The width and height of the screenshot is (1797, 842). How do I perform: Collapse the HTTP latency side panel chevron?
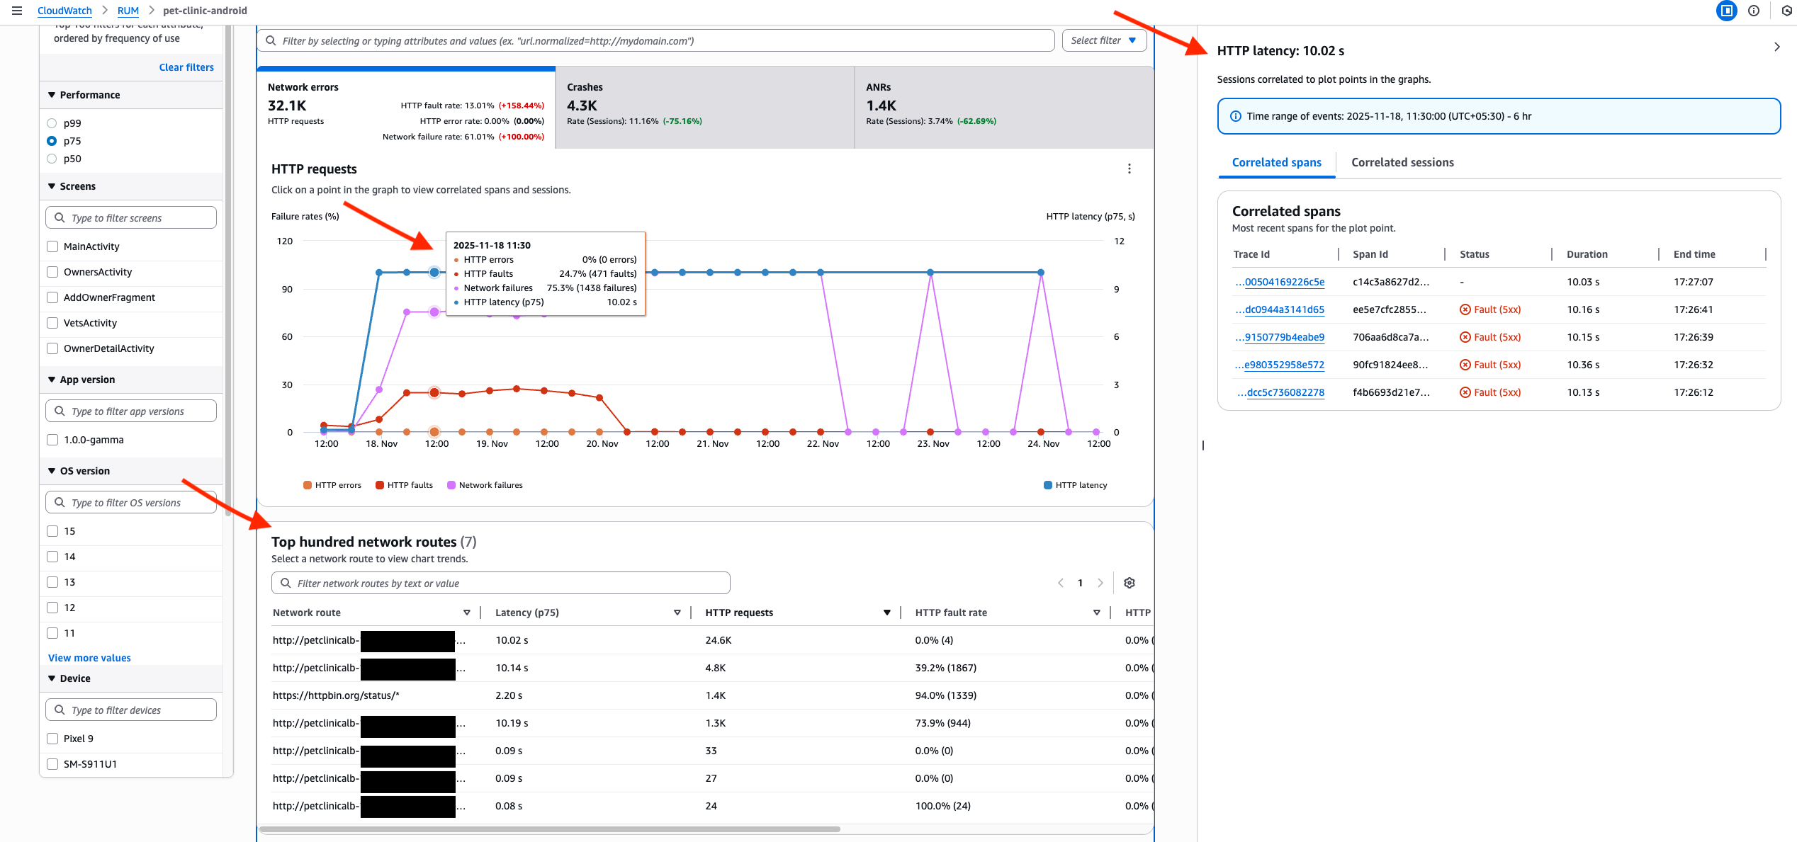1776,47
